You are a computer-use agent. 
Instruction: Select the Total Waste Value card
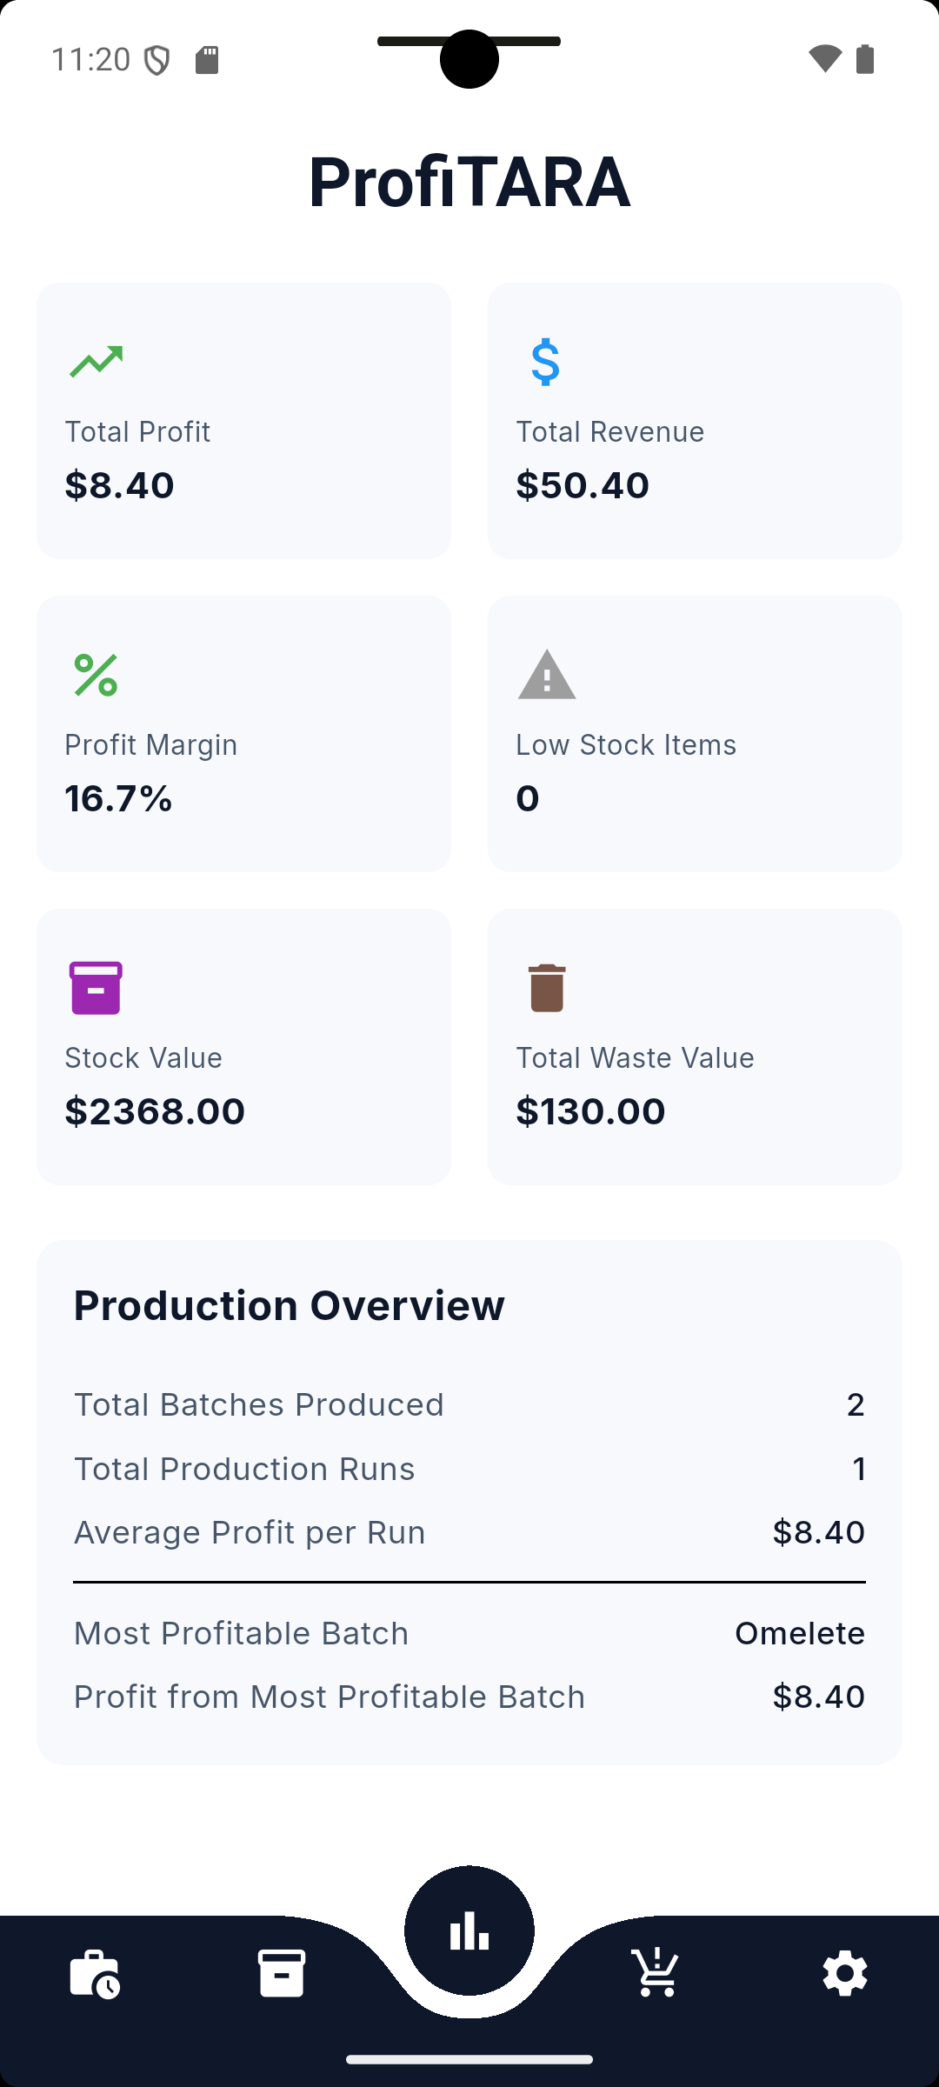(695, 1047)
